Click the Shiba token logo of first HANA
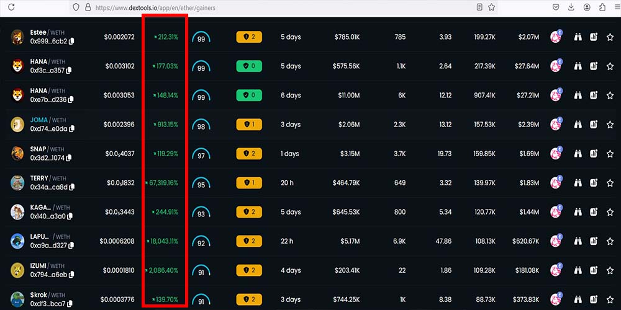 [x=17, y=66]
